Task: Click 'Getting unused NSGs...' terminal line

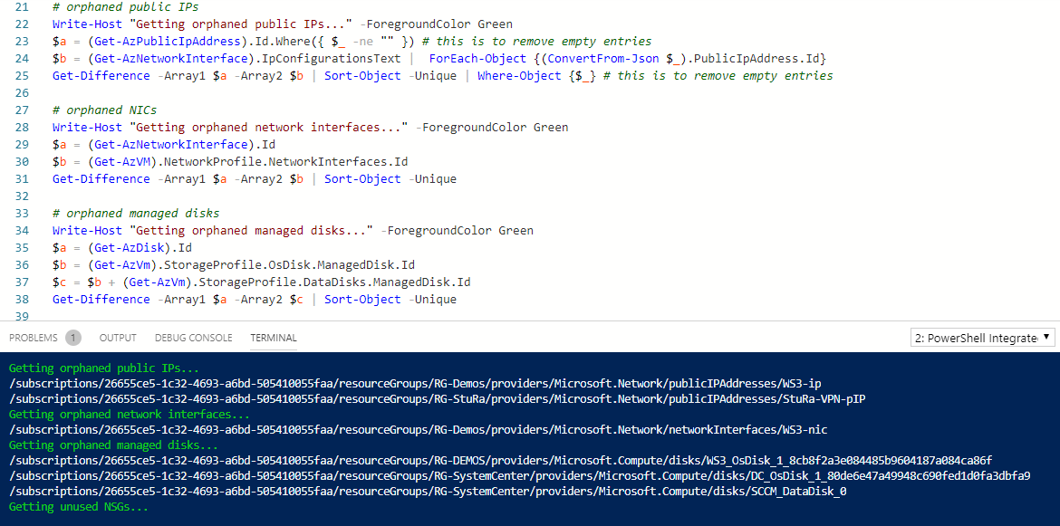Action: 78,507
